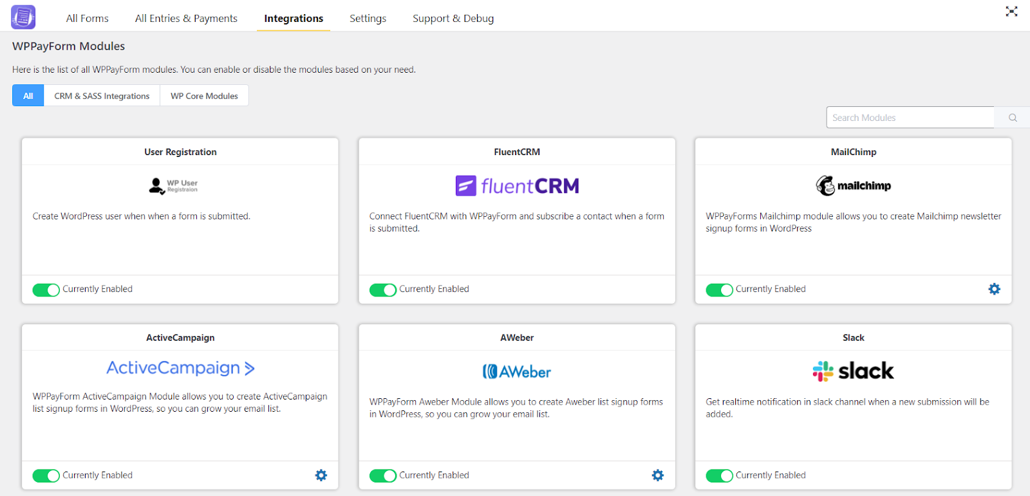Click the fluentCRM logo

point(518,186)
